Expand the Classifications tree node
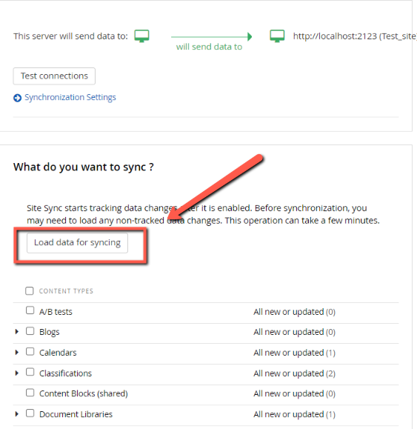 [17, 373]
